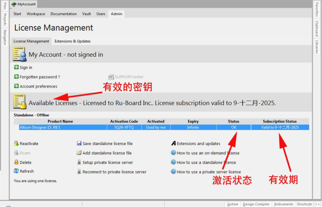Open the Libraries side panel

pyautogui.click(x=317, y=47)
